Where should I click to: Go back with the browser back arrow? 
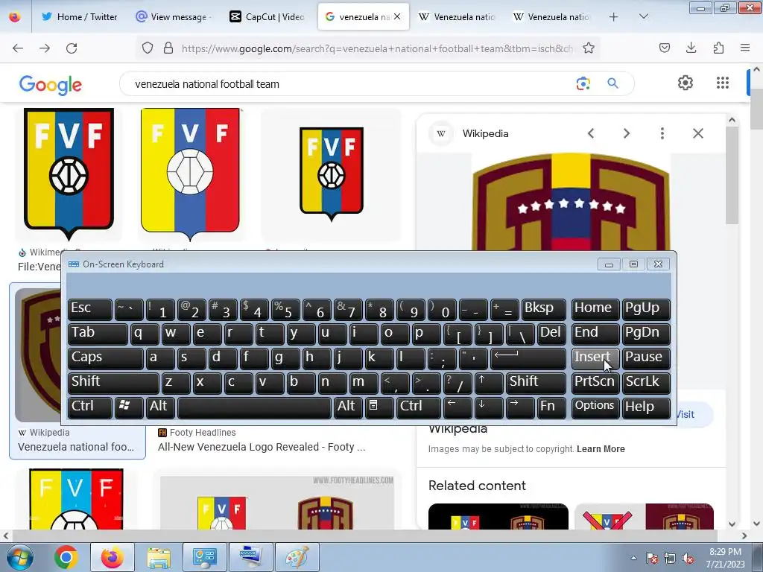click(x=18, y=48)
